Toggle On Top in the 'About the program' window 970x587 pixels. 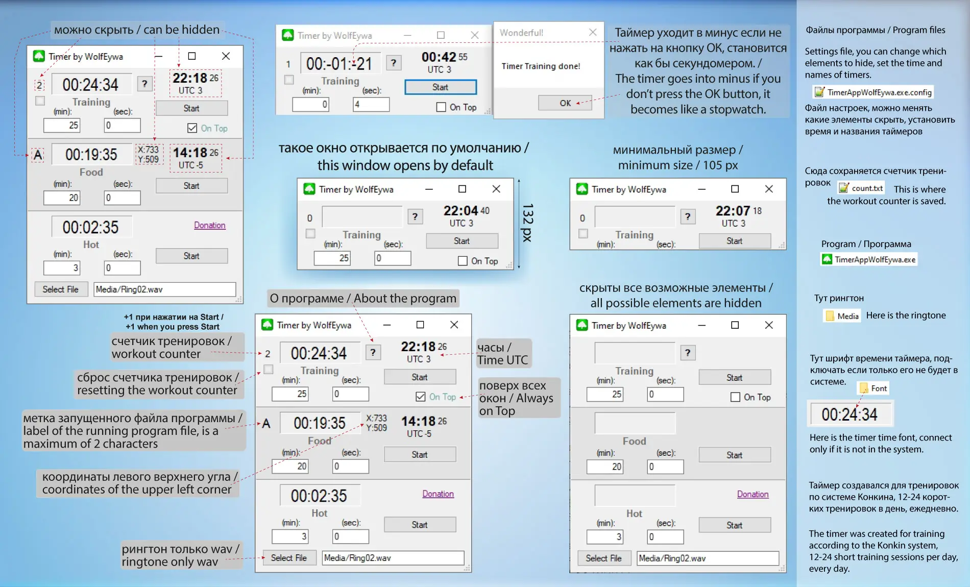(421, 397)
